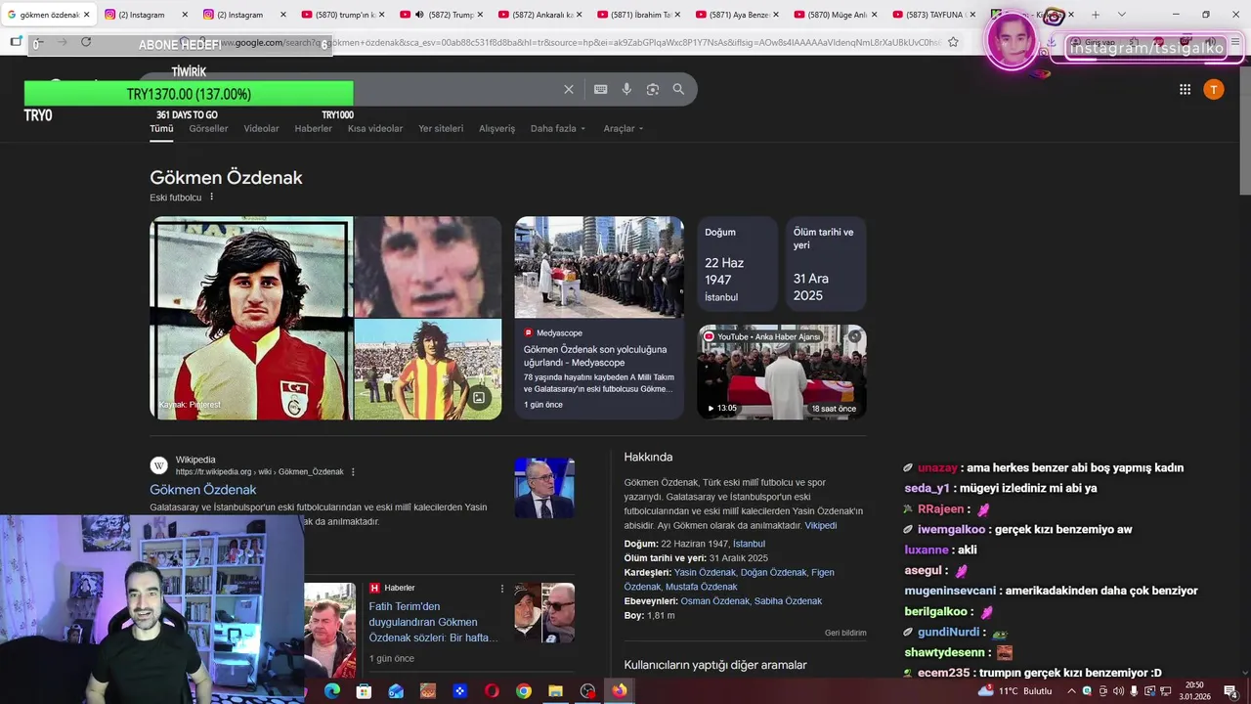Open the Fatih Terim news headline
The width and height of the screenshot is (1251, 704).
tap(433, 622)
